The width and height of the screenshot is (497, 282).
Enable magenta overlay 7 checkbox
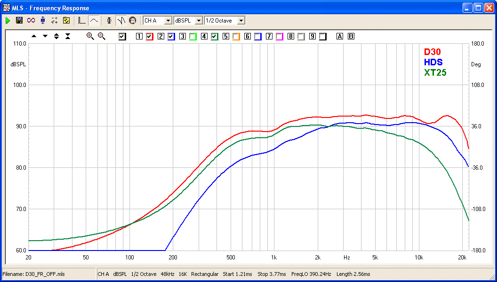click(x=279, y=37)
